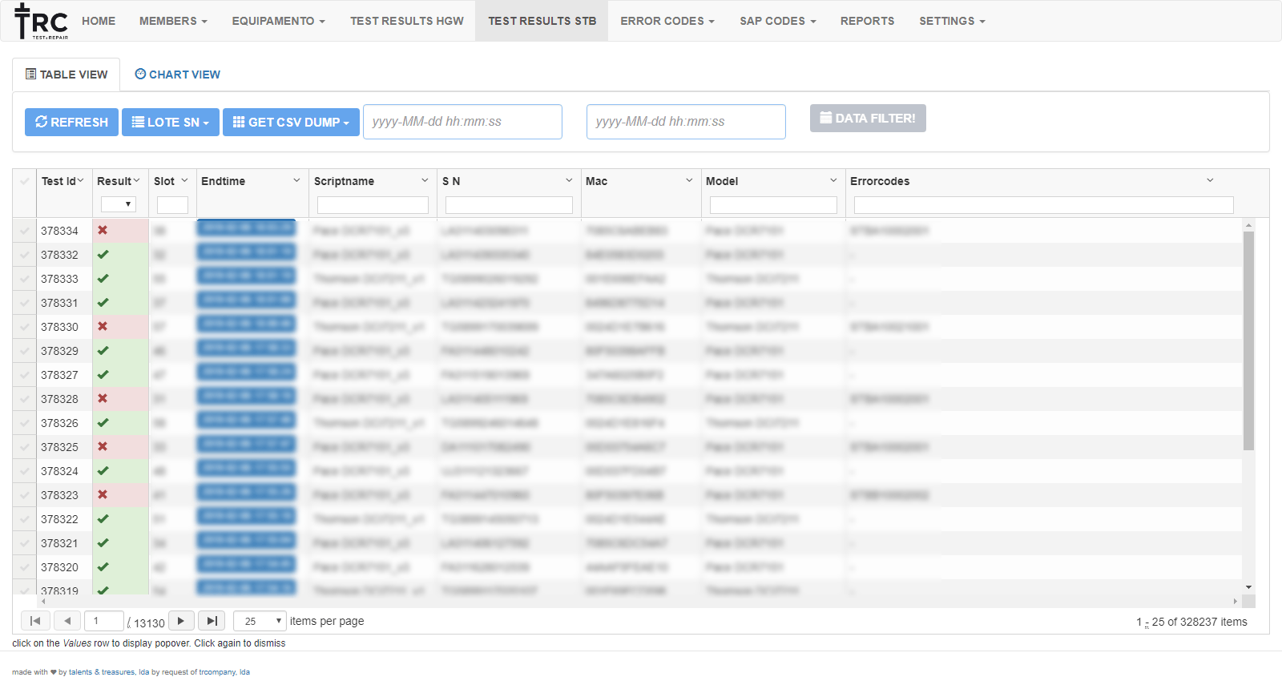Select row checkbox for test 378330
The width and height of the screenshot is (1282, 685).
pyautogui.click(x=25, y=327)
